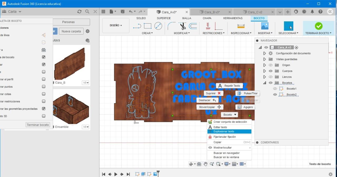Click the Select tool icon
The image size is (337, 177).
(x=289, y=26)
